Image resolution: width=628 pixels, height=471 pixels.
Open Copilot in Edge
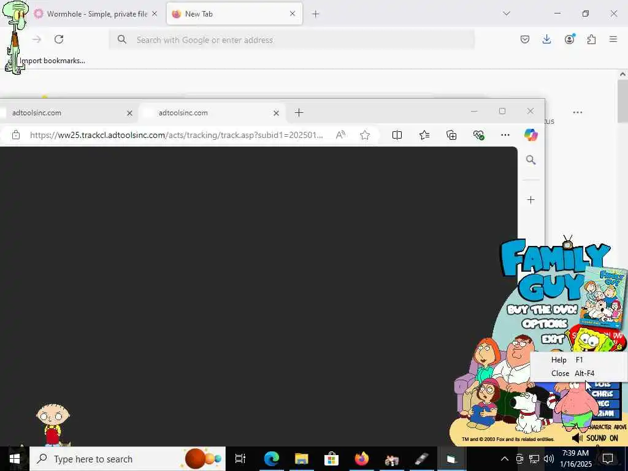pos(531,135)
